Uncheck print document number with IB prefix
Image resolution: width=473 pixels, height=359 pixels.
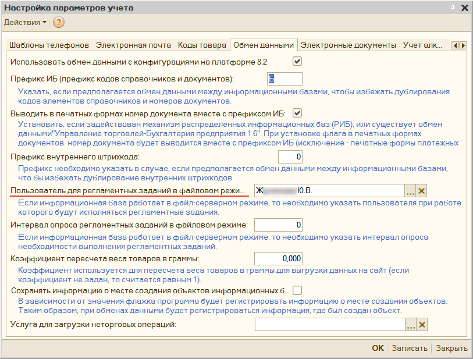point(297,113)
